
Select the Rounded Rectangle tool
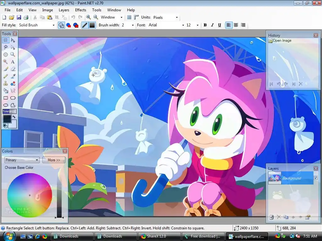13,98
